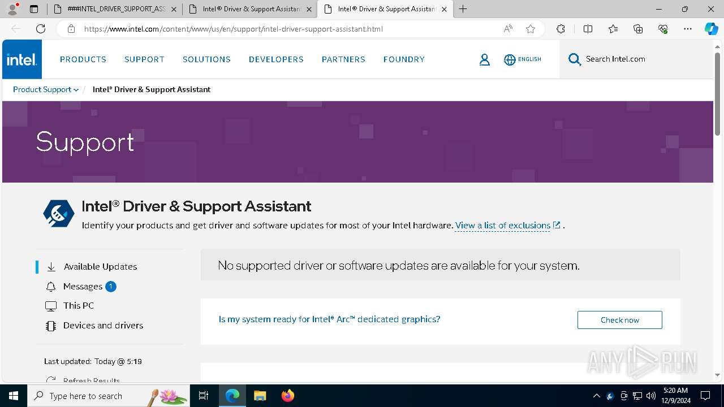Select Devices and drivers in sidebar
Image resolution: width=724 pixels, height=407 pixels.
click(103, 326)
